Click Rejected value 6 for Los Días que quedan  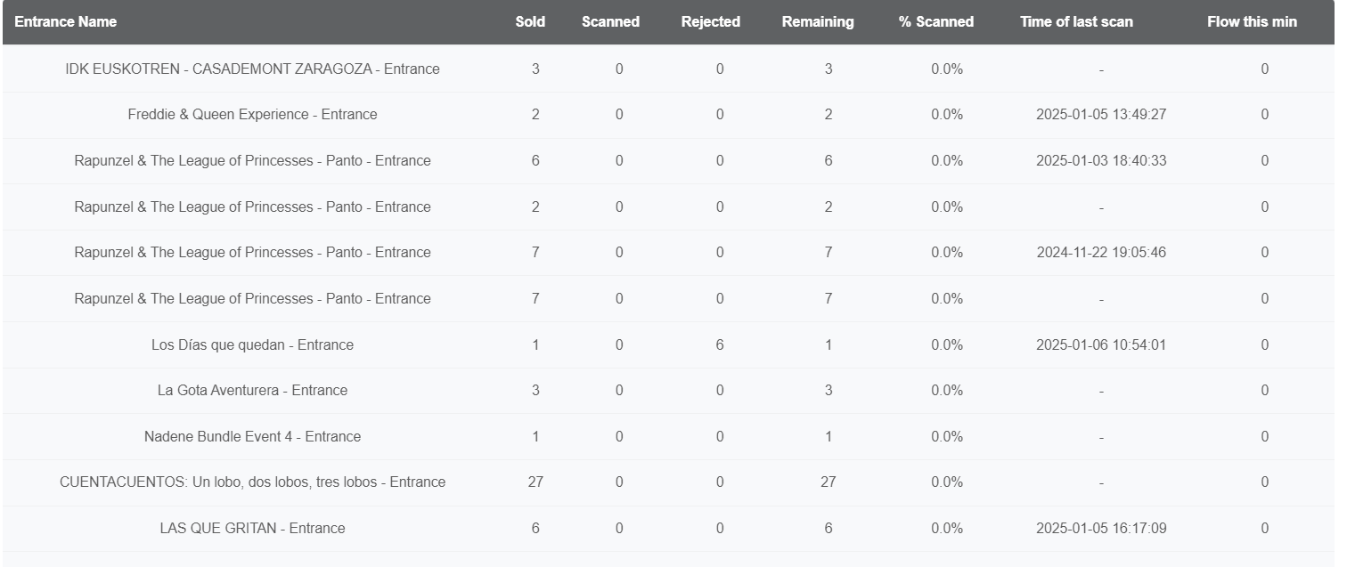tap(720, 344)
